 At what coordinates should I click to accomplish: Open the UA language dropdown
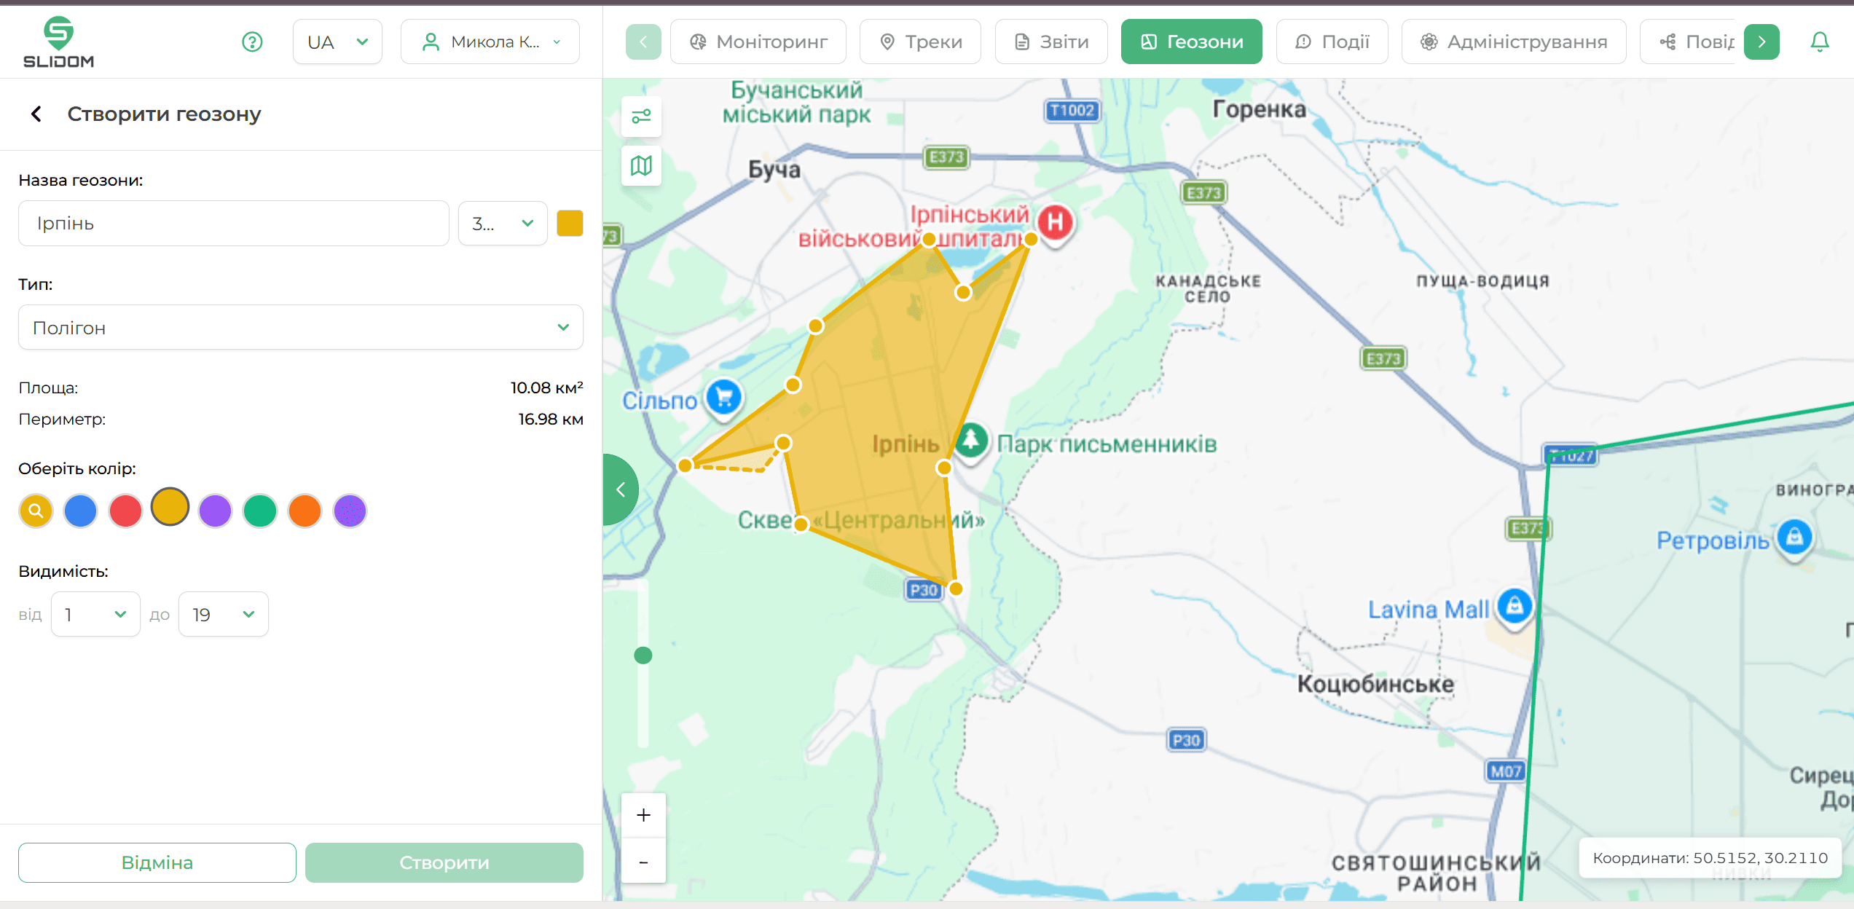tap(337, 42)
